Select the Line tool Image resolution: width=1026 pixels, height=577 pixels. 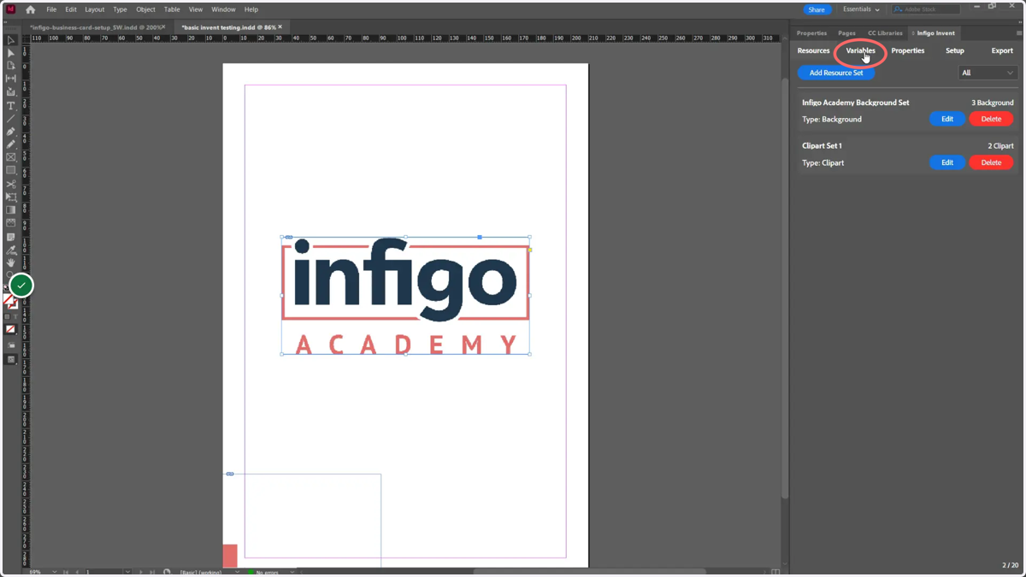click(11, 119)
